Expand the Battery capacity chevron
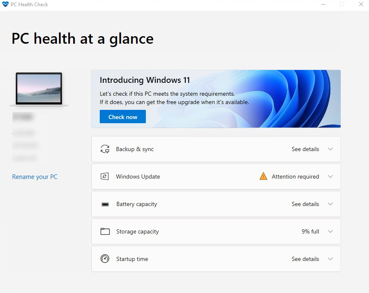 pyautogui.click(x=330, y=204)
